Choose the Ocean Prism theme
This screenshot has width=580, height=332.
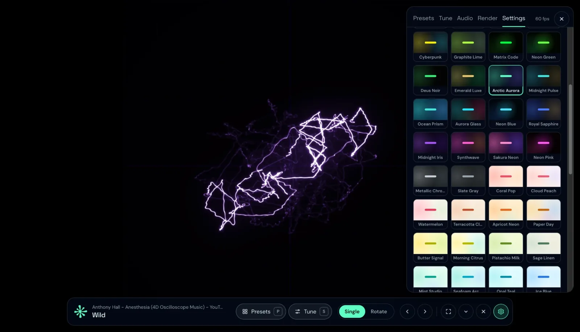click(430, 113)
